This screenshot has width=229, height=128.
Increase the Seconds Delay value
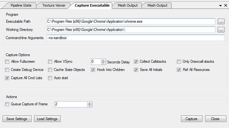[103, 60]
